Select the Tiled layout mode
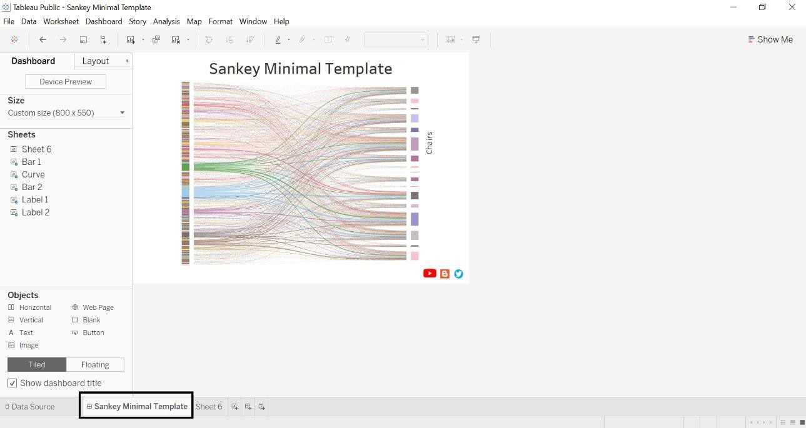Viewport: 806px width, 428px height. 36,364
